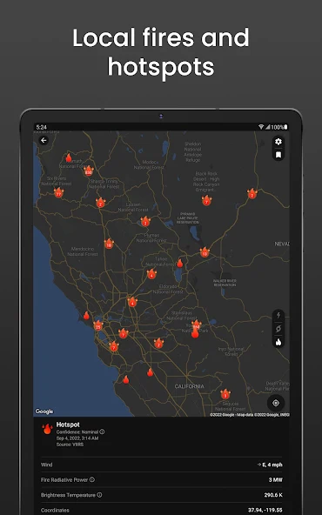Show info for Brightness Temperature
The width and height of the screenshot is (322, 515).
(99, 495)
